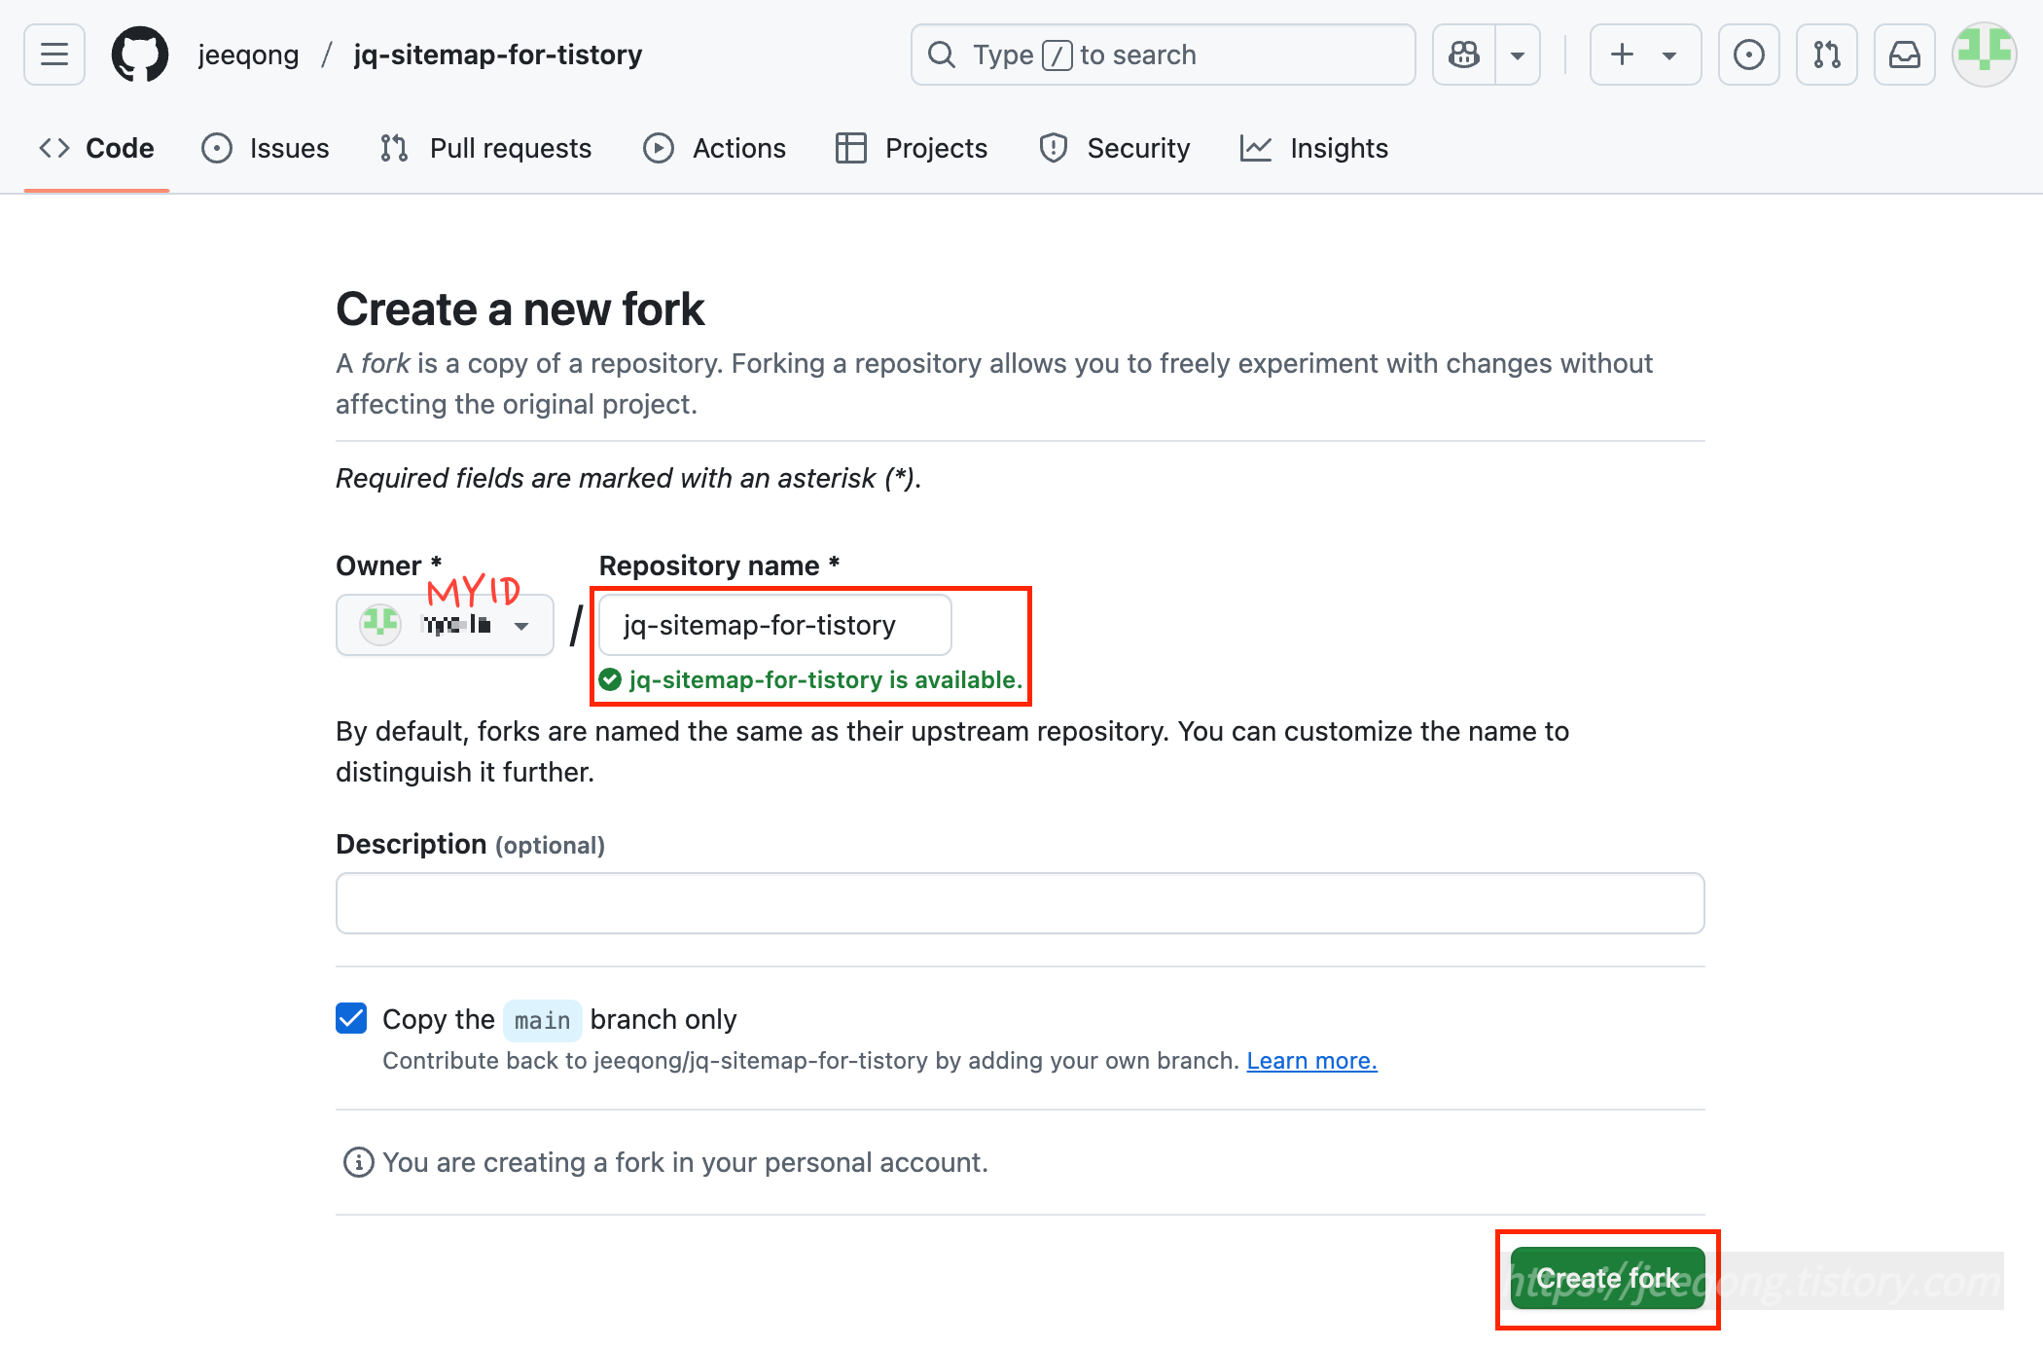Click the GitHub octocat logo
The width and height of the screenshot is (2043, 1349).
pyautogui.click(x=140, y=55)
